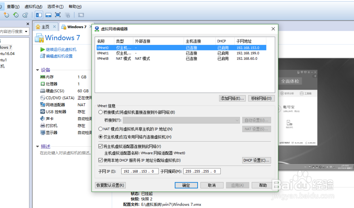Click the 处理器 processor device icon
354x208 pixels.
(42, 84)
